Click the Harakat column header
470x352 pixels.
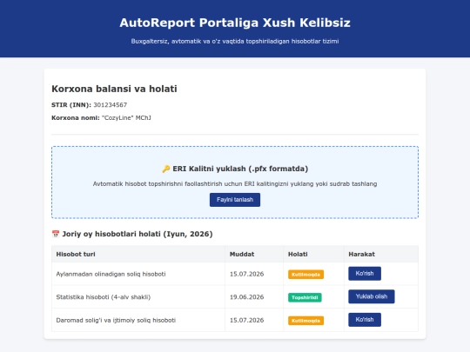[361, 254]
